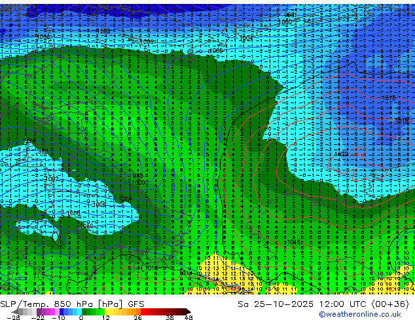The height and width of the screenshot is (320, 415).
Task: Click the '1022' isobar label on the map
Action: click(x=342, y=153)
